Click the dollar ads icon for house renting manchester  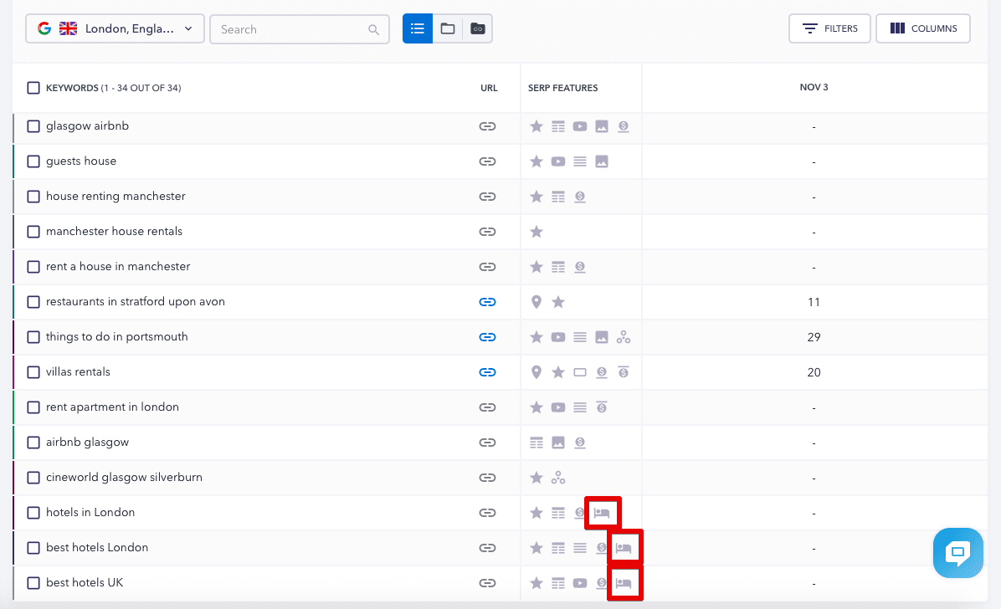coord(580,197)
